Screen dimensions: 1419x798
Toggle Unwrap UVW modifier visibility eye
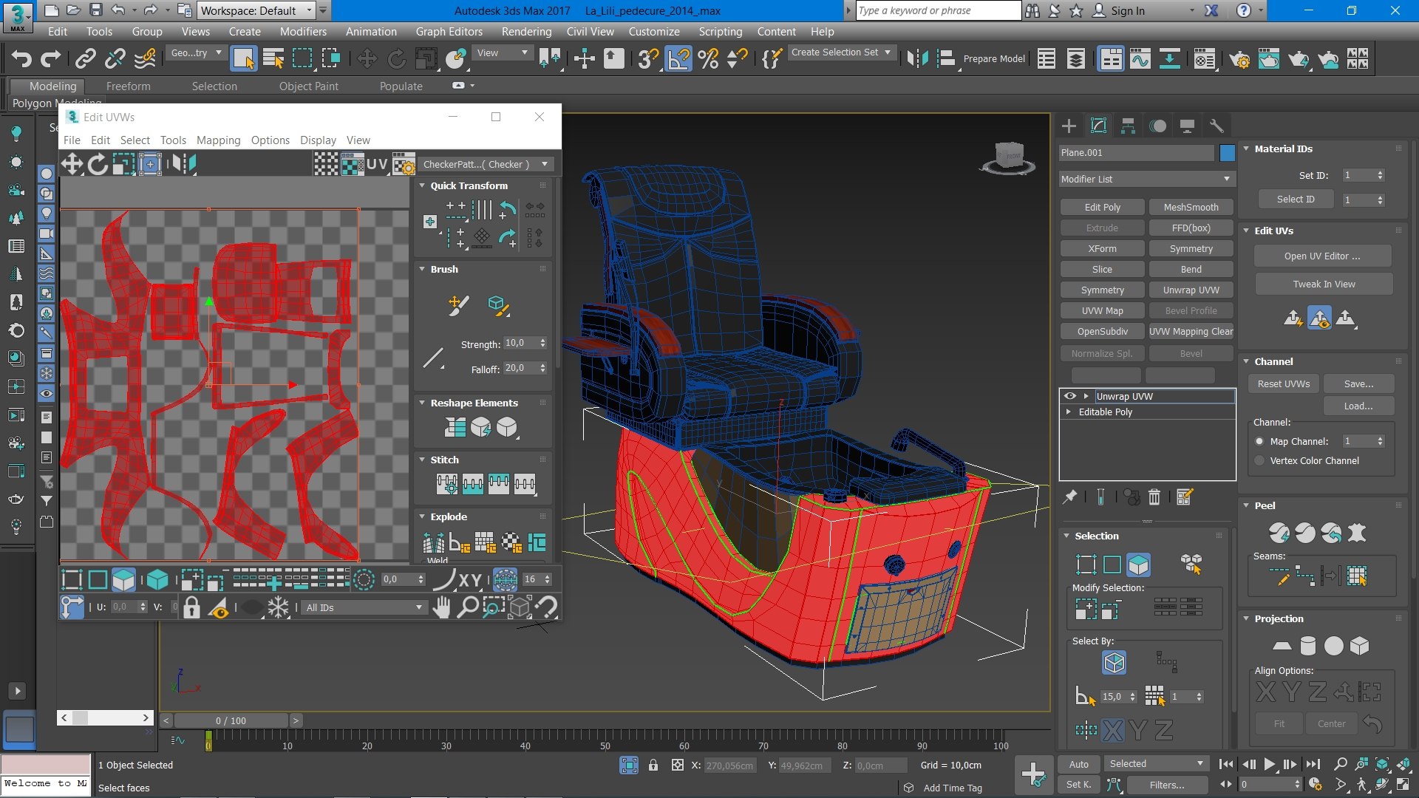1069,396
